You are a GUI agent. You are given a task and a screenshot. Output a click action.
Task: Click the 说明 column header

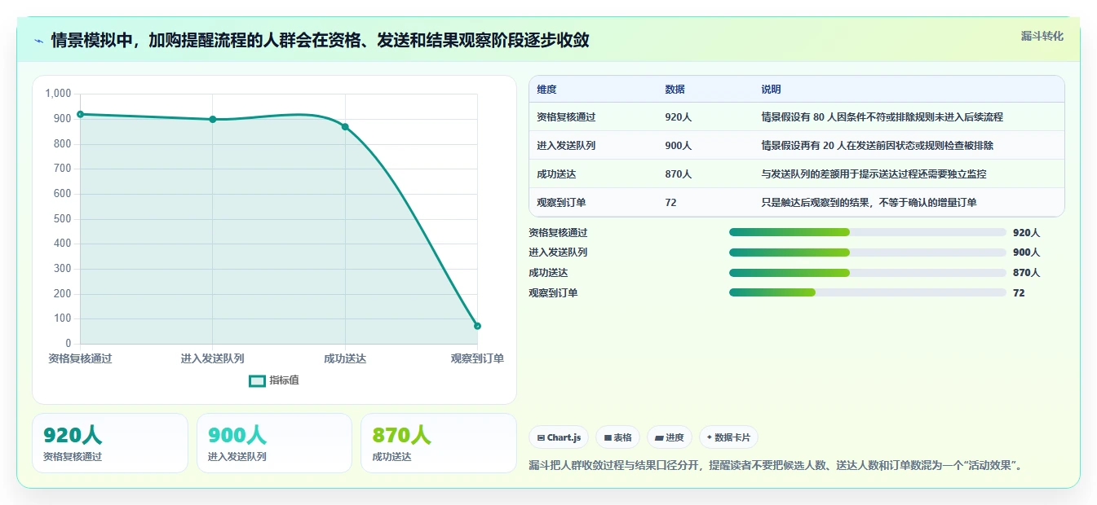tap(771, 90)
